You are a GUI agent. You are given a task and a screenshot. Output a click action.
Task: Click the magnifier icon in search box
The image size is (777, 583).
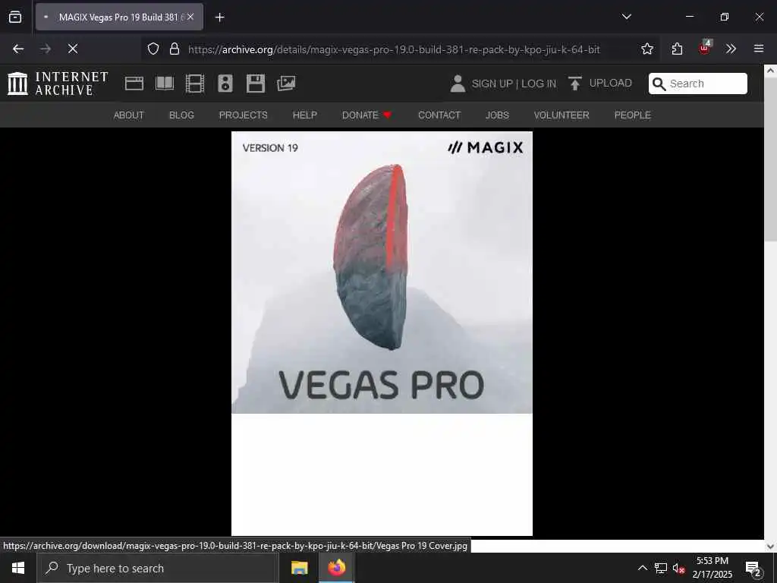(659, 84)
